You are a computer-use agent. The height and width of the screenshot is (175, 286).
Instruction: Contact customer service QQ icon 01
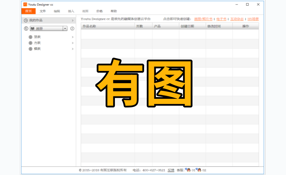[188, 170]
